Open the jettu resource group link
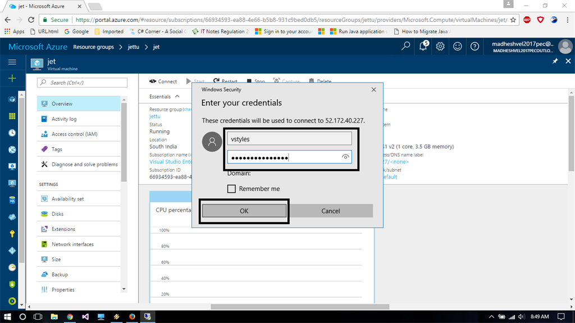The image size is (575, 323). pyautogui.click(x=155, y=116)
